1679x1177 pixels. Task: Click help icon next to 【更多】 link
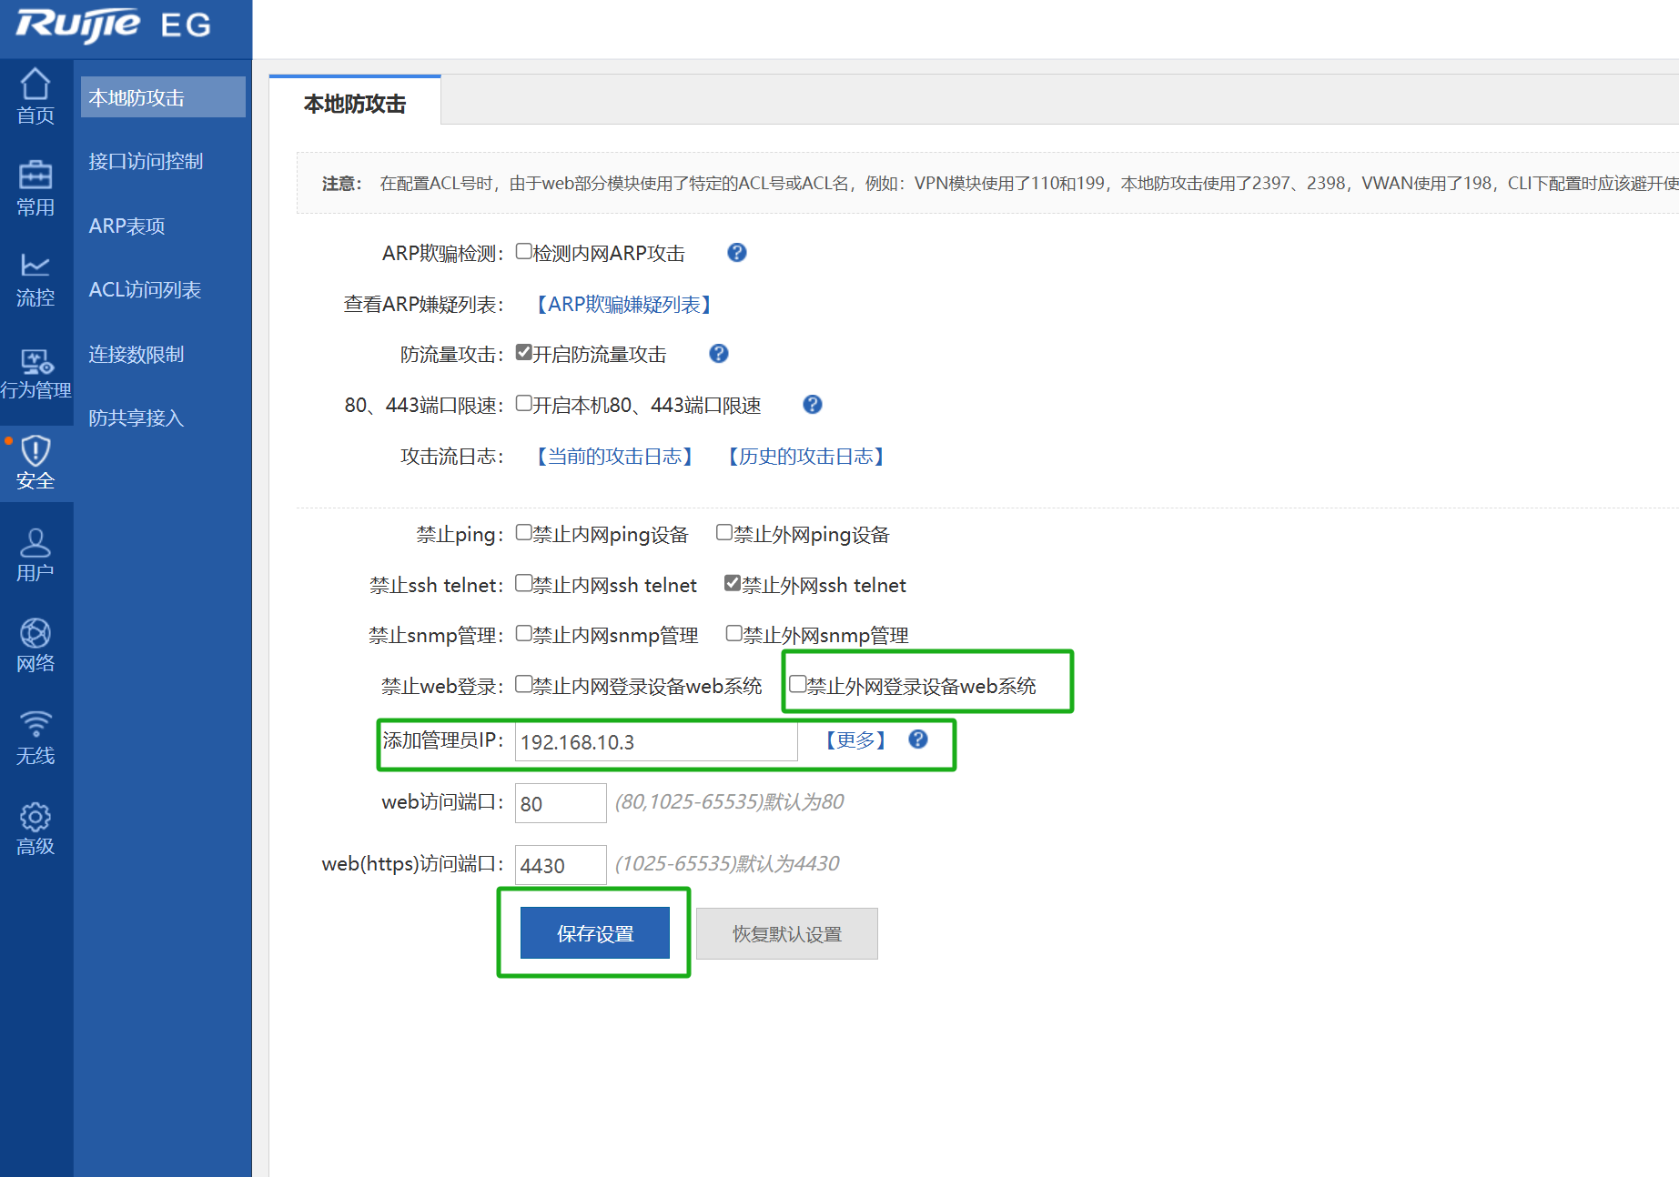pos(918,739)
